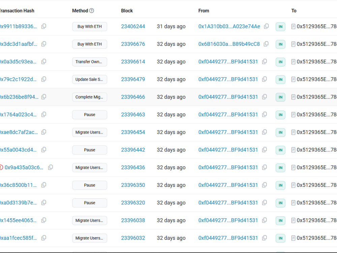Open block 23396442
Viewport: 337px width, 253px height.
click(133, 150)
